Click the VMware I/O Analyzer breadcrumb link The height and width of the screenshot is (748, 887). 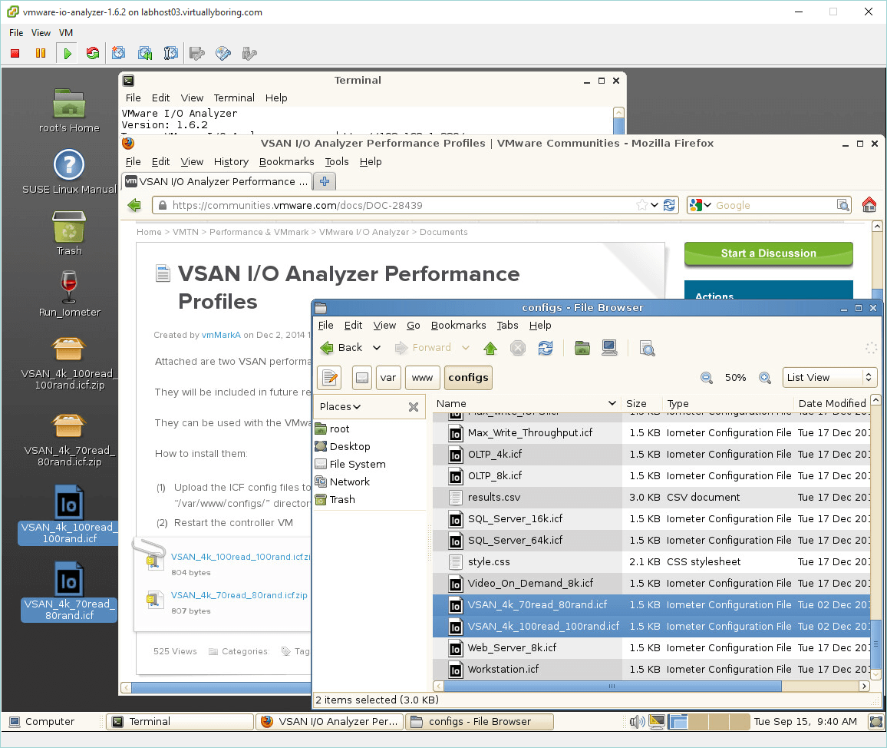pyautogui.click(x=364, y=232)
